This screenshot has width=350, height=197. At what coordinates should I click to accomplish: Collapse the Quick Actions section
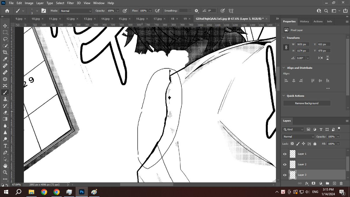click(x=284, y=96)
